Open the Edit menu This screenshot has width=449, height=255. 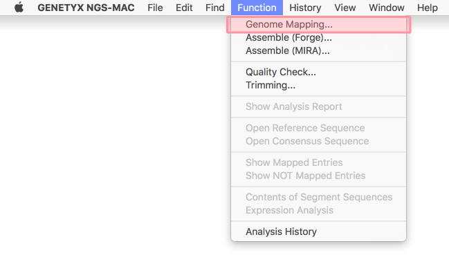tap(184, 8)
